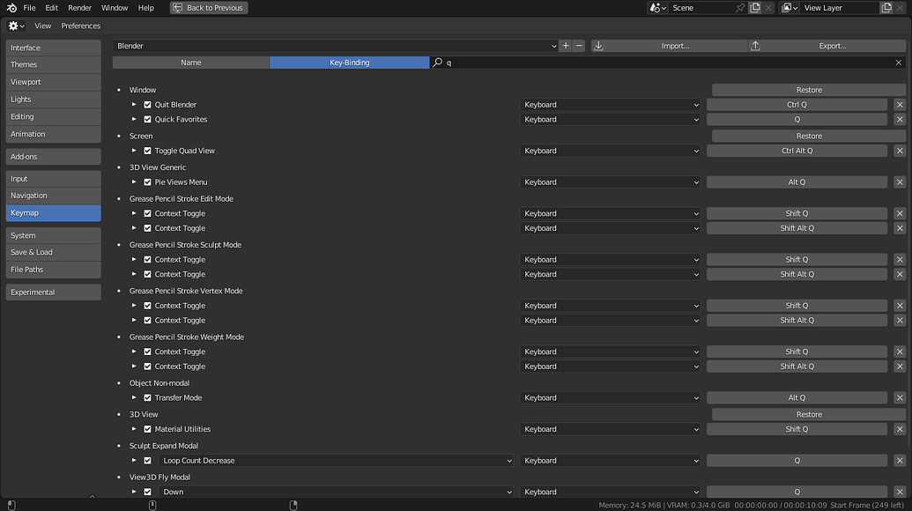
Task: Open Keyboard type dropdown for Quit Blender
Action: click(x=610, y=105)
